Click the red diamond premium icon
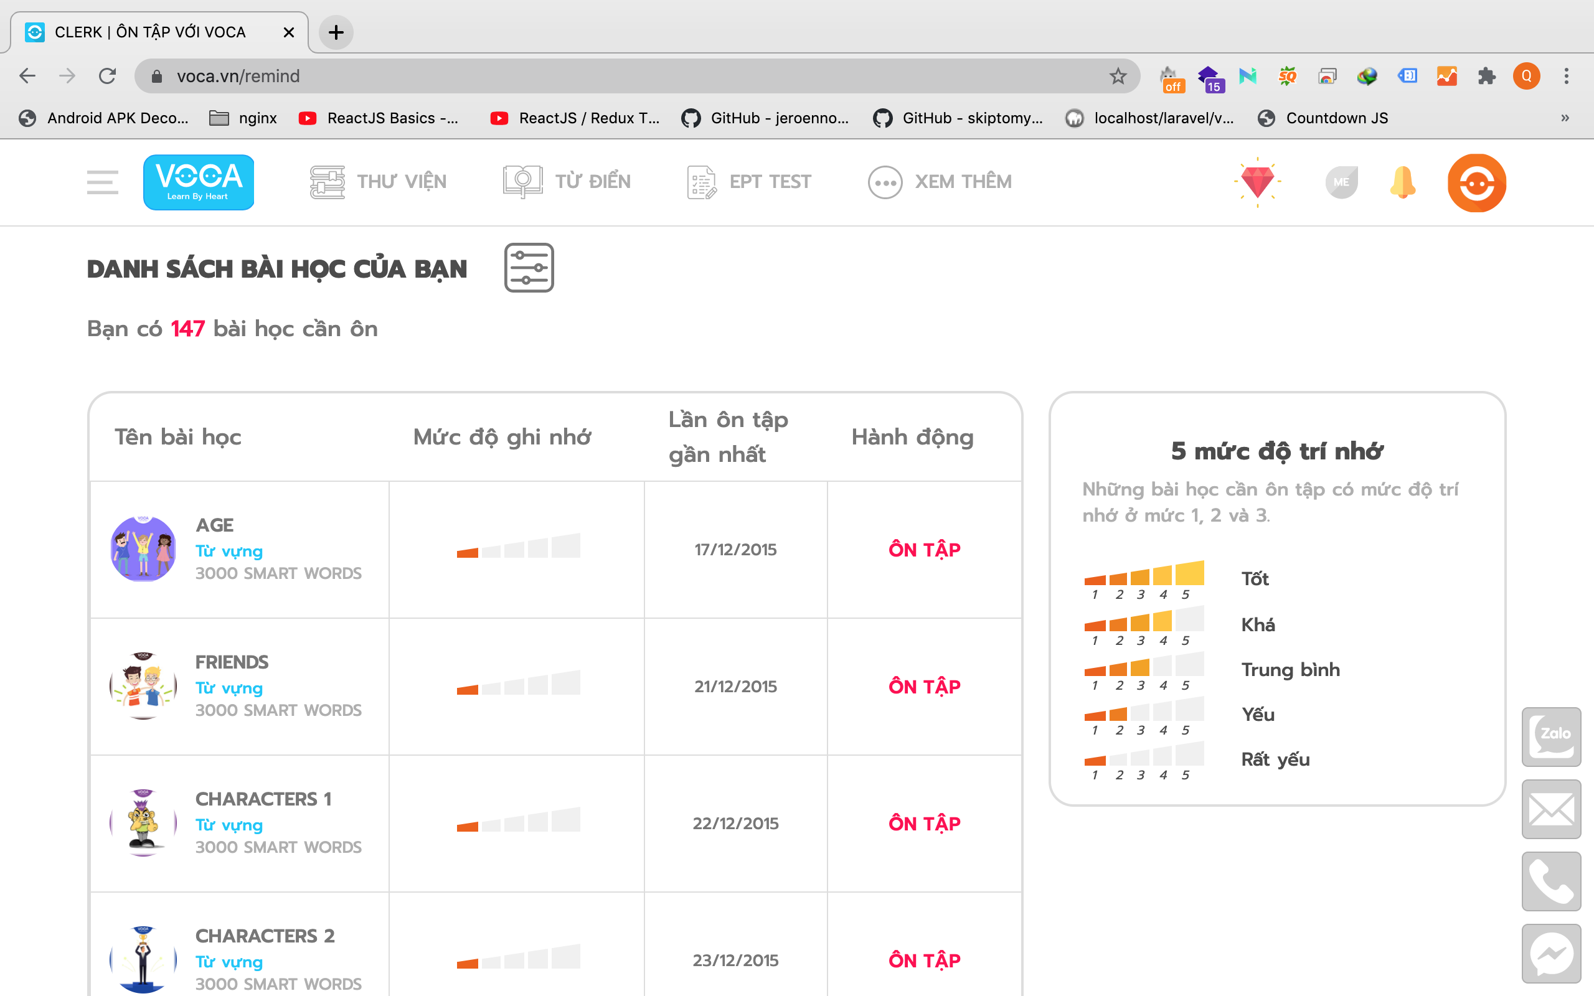 [x=1257, y=182]
